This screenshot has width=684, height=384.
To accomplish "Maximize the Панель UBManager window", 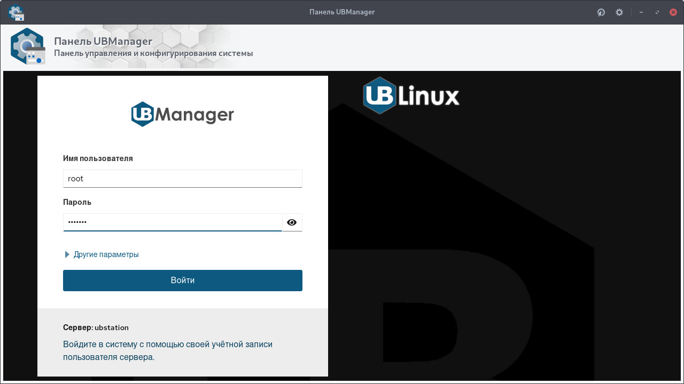I will [x=657, y=12].
